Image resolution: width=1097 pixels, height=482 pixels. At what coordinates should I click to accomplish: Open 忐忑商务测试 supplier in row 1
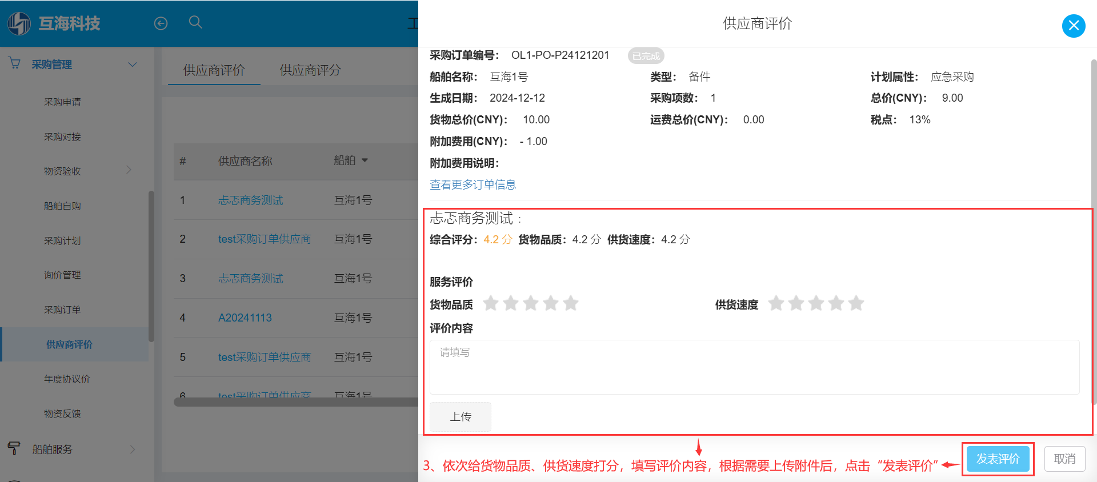pyautogui.click(x=251, y=200)
